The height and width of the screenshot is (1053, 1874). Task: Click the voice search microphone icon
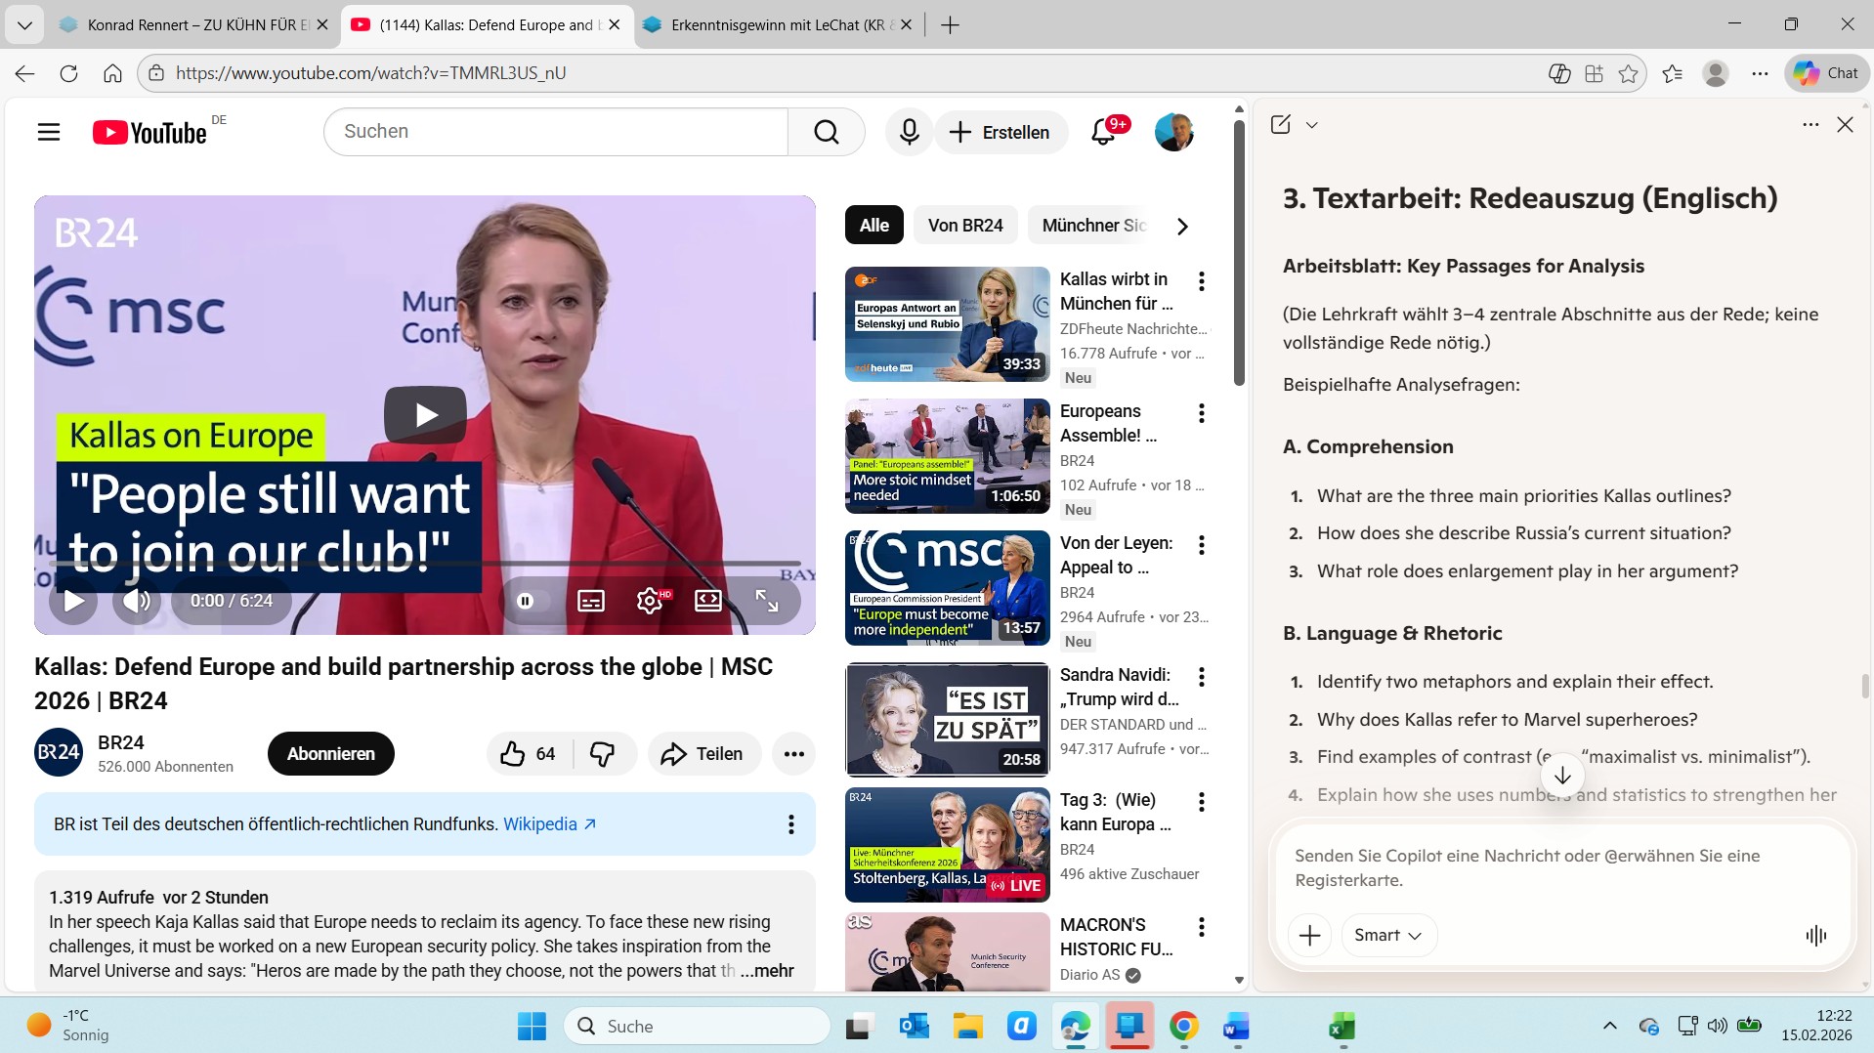point(909,132)
